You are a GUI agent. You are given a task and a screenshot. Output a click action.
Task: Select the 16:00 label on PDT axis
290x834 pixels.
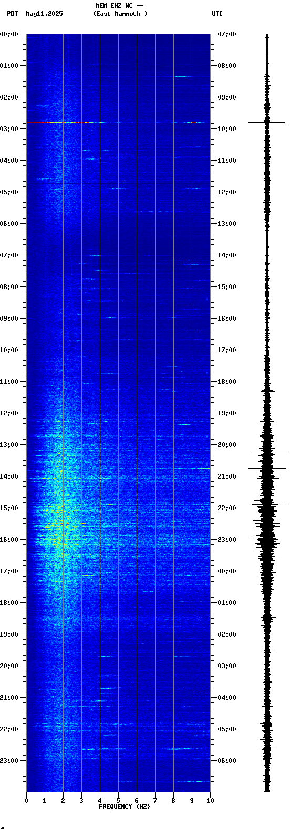[x=9, y=540]
